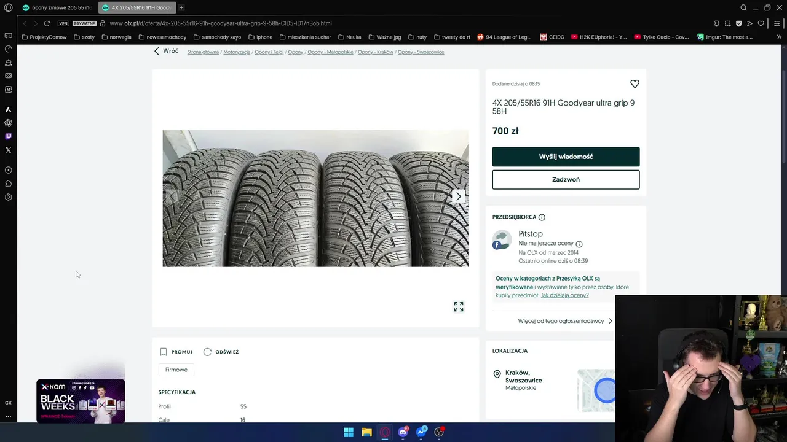Open the Nauka bookmark folder
Screen dimensions: 787x442
[350, 37]
